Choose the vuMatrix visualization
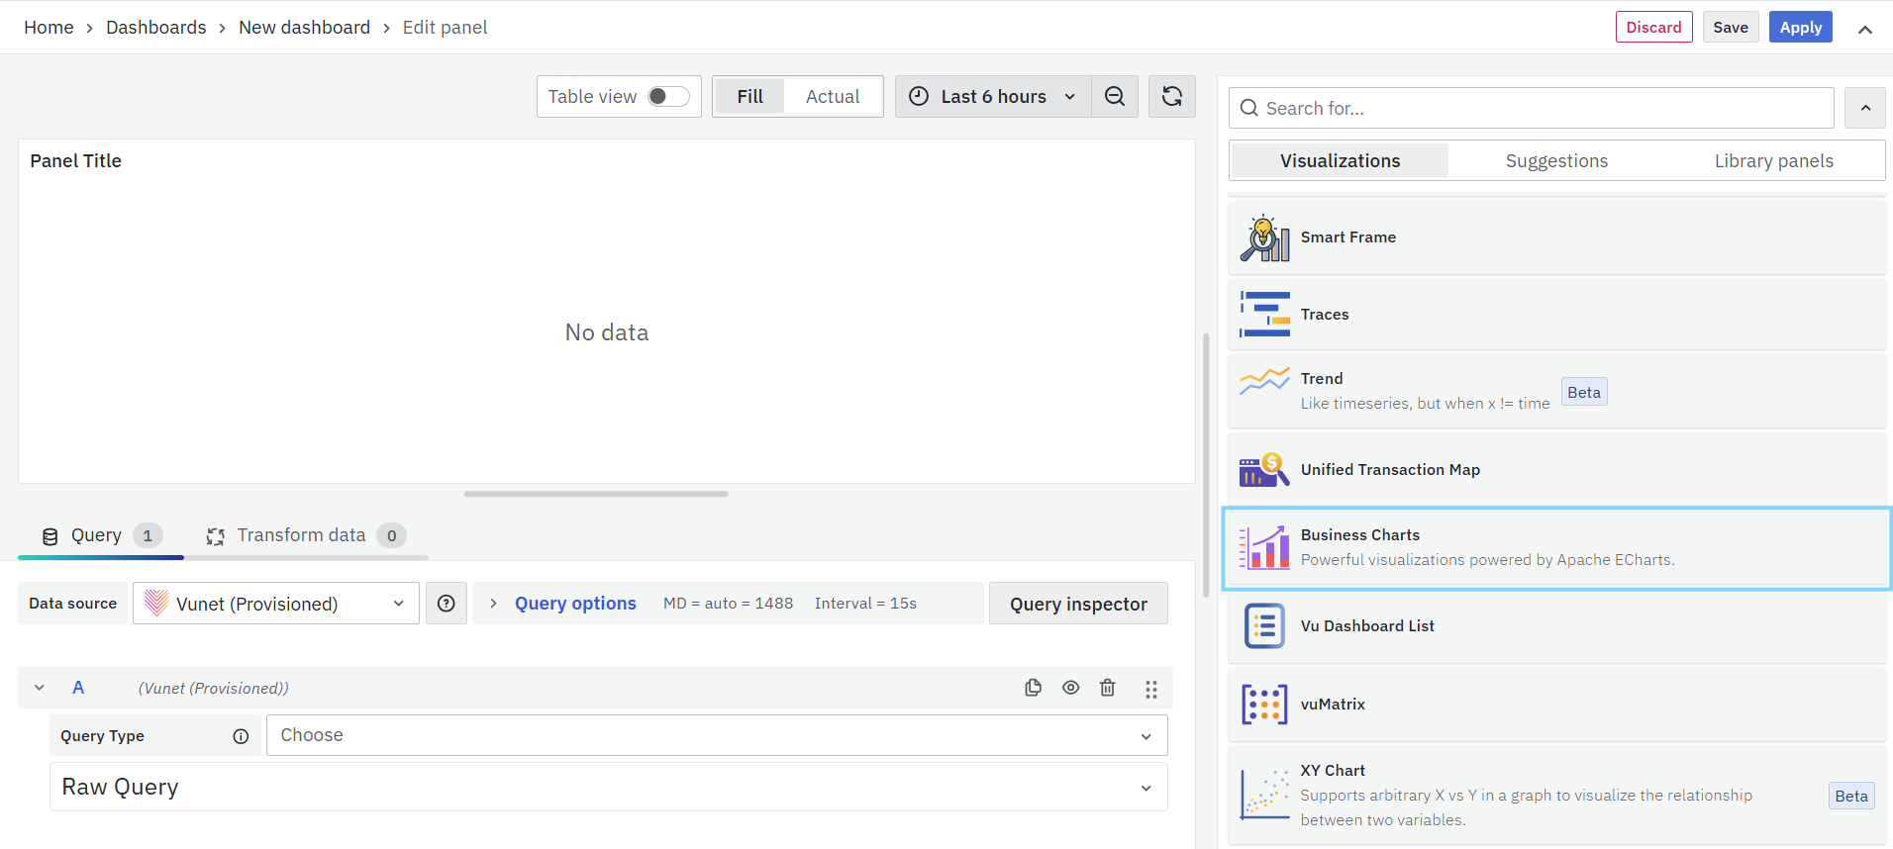The height and width of the screenshot is (849, 1893). (x=1556, y=705)
